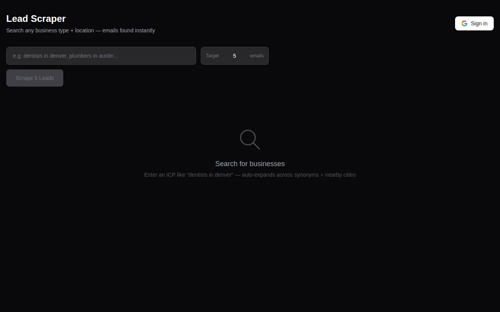Click the subtitle about emails found instantly

[x=80, y=30]
